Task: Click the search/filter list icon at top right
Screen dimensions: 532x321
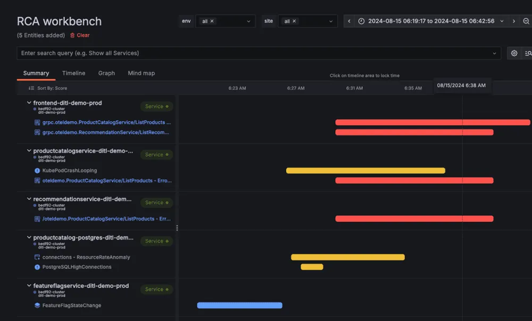Action: 527,53
